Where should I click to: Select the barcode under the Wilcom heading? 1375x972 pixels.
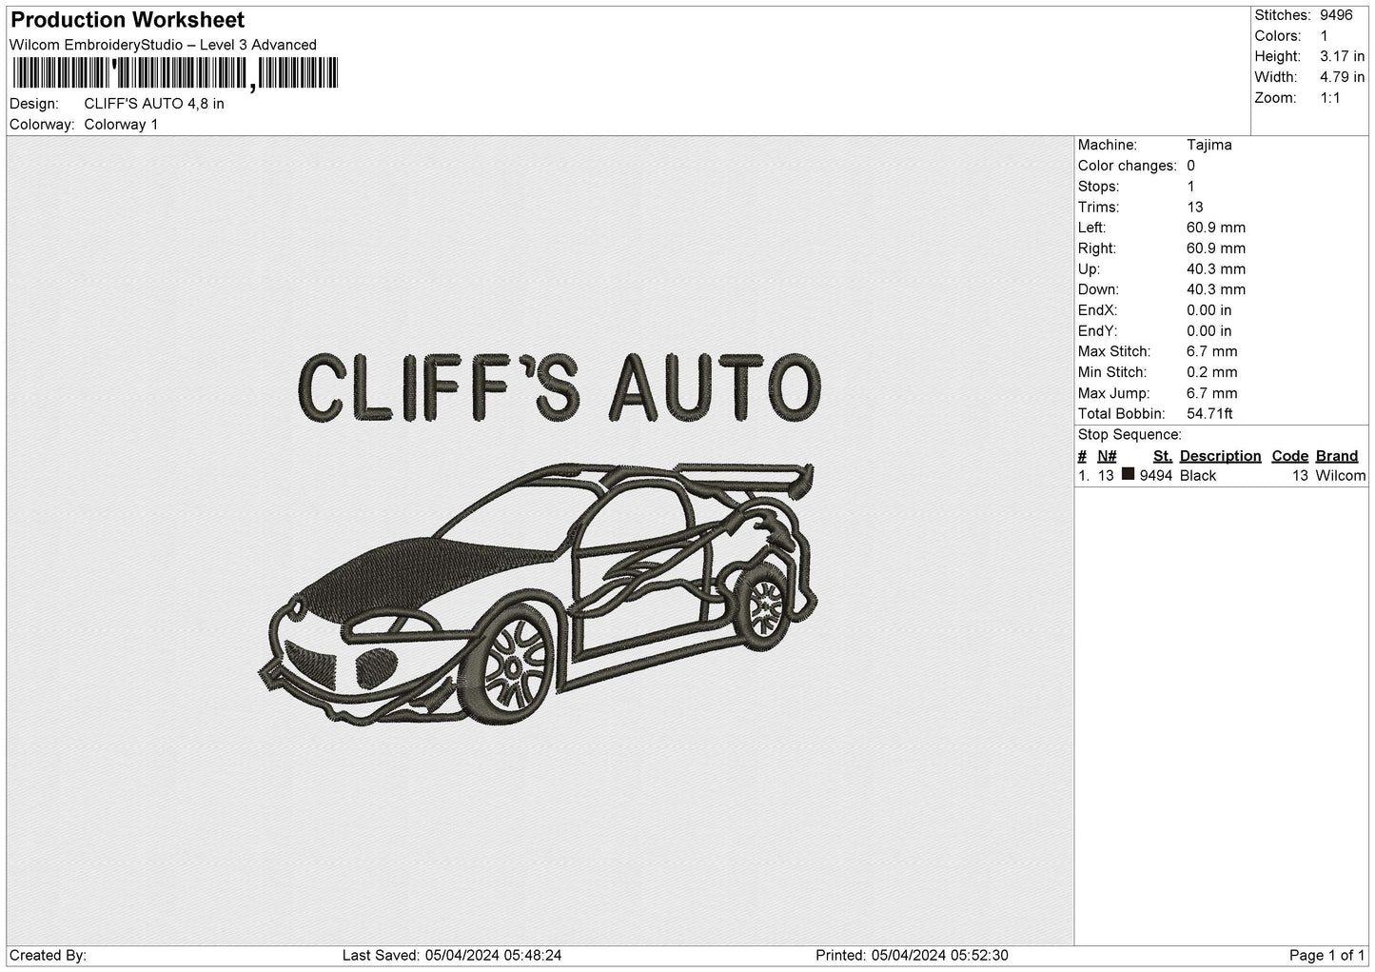tap(174, 73)
